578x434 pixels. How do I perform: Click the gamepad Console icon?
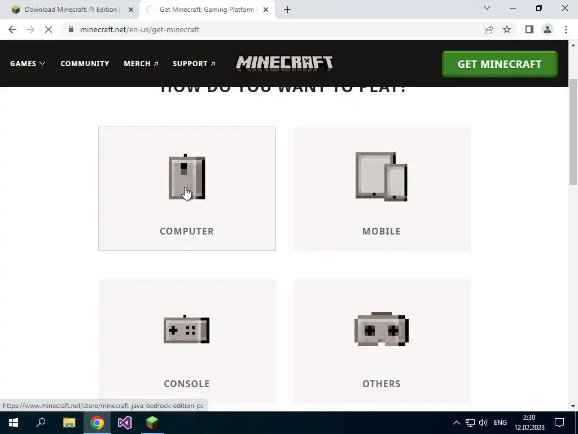[186, 329]
